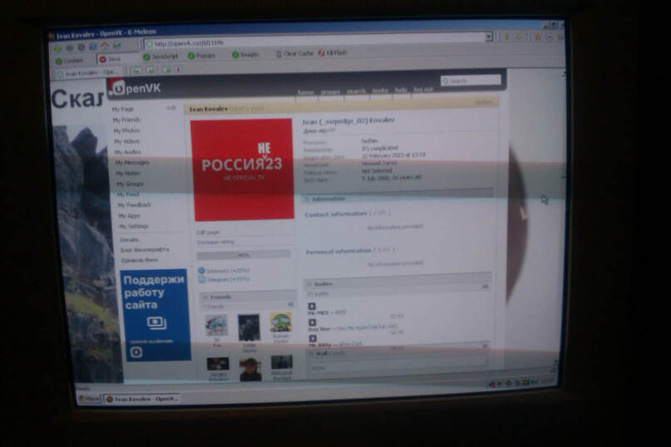Open My Settings in the sidebar
This screenshot has height=447, width=671.
point(134,226)
